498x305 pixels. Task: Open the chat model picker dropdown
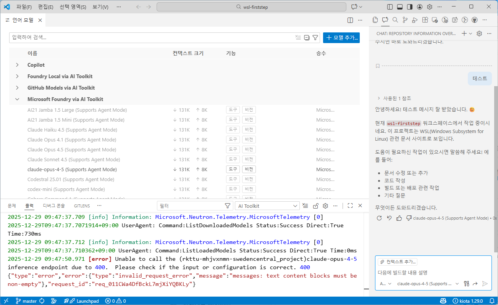click(x=428, y=284)
